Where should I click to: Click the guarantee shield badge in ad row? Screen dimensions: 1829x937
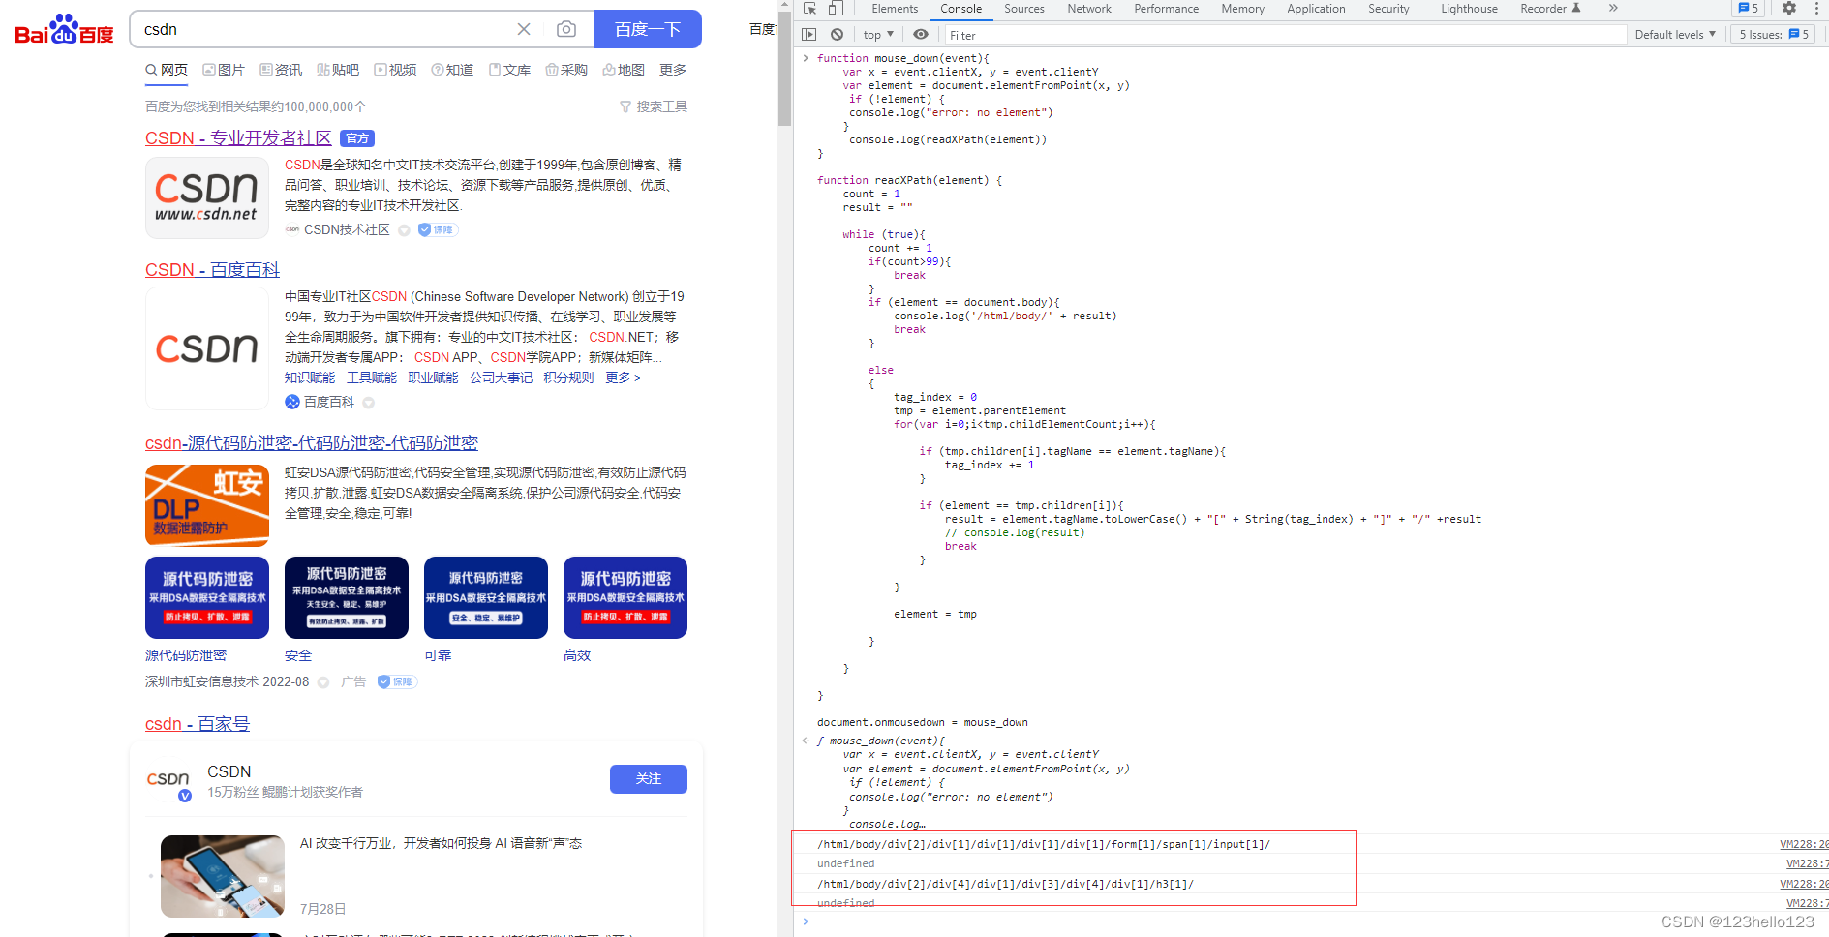397,681
